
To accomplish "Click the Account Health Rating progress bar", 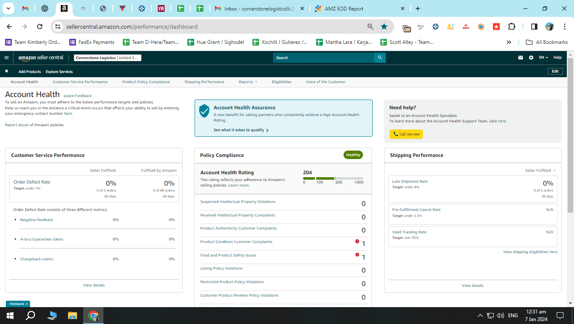I will coord(333,178).
